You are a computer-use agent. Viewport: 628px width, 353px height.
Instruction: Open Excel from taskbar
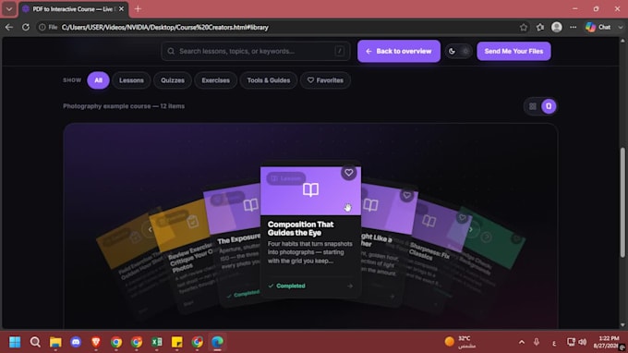click(157, 342)
